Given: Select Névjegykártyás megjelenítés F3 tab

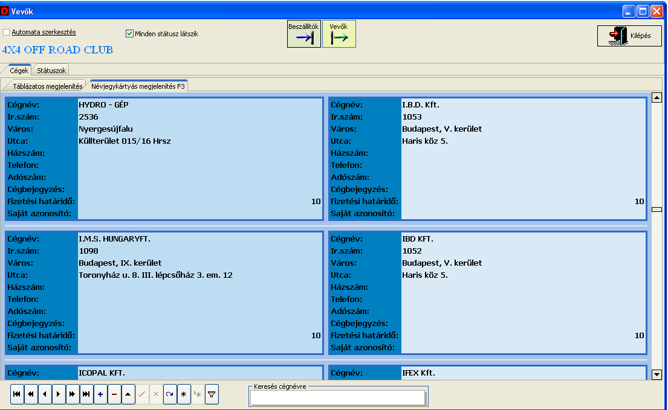Looking at the screenshot, I should click(138, 86).
